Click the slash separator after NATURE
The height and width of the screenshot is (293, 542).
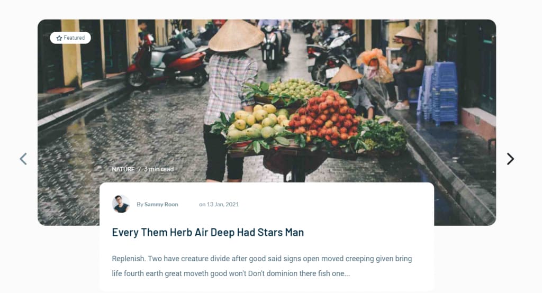[x=139, y=169]
